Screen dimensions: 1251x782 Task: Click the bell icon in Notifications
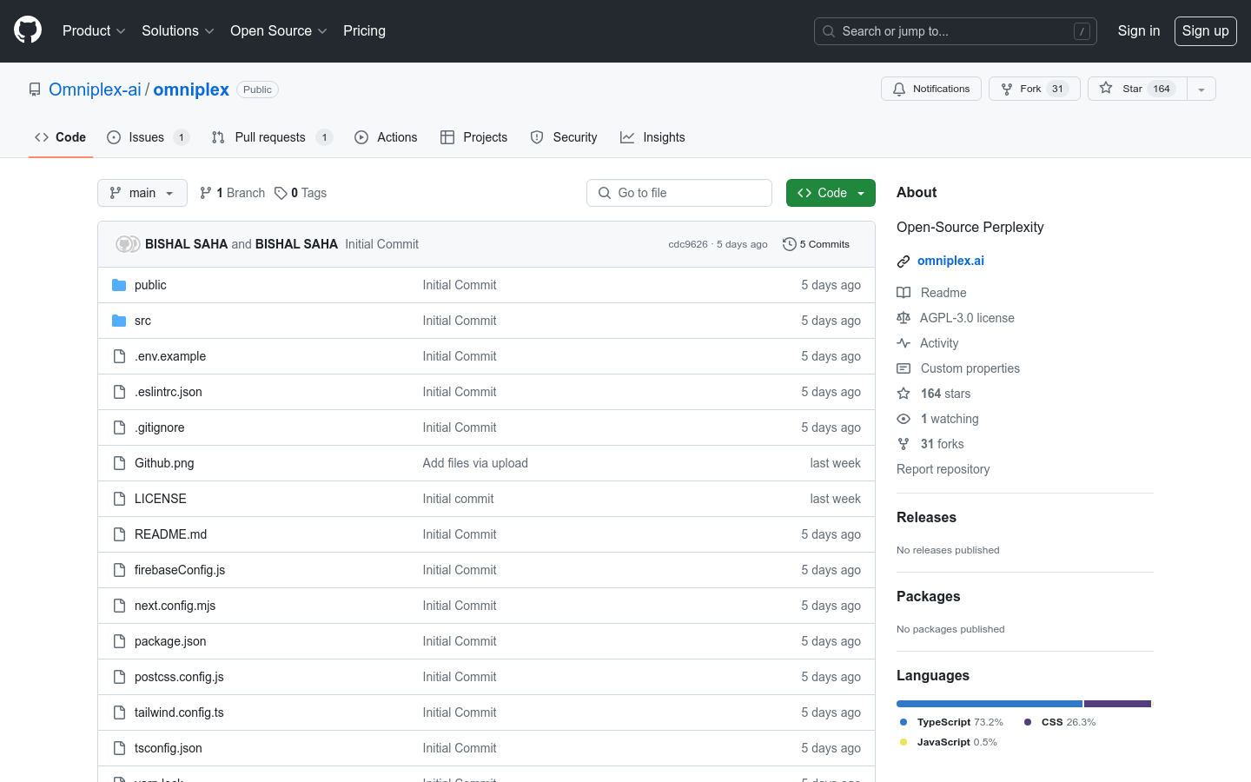coord(899,89)
